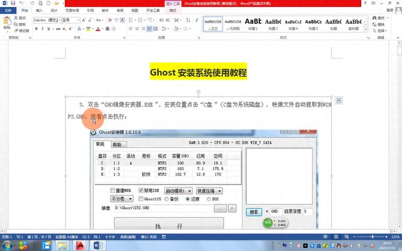Align text left
402x251 pixels.
tap(131, 29)
